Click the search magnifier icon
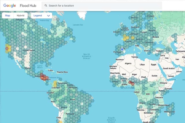Screen dimensions: 185x123 46,5
